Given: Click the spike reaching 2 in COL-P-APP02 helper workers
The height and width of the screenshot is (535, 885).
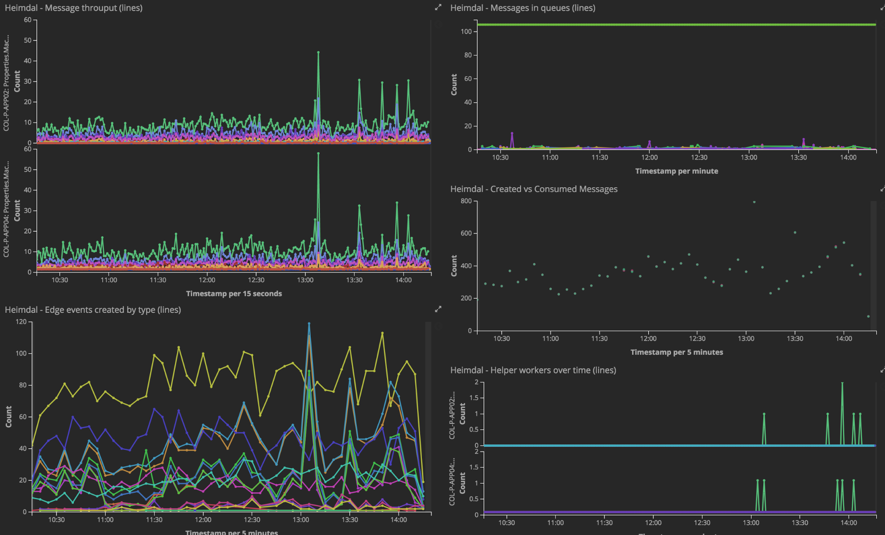Looking at the screenshot, I should click(x=842, y=384).
